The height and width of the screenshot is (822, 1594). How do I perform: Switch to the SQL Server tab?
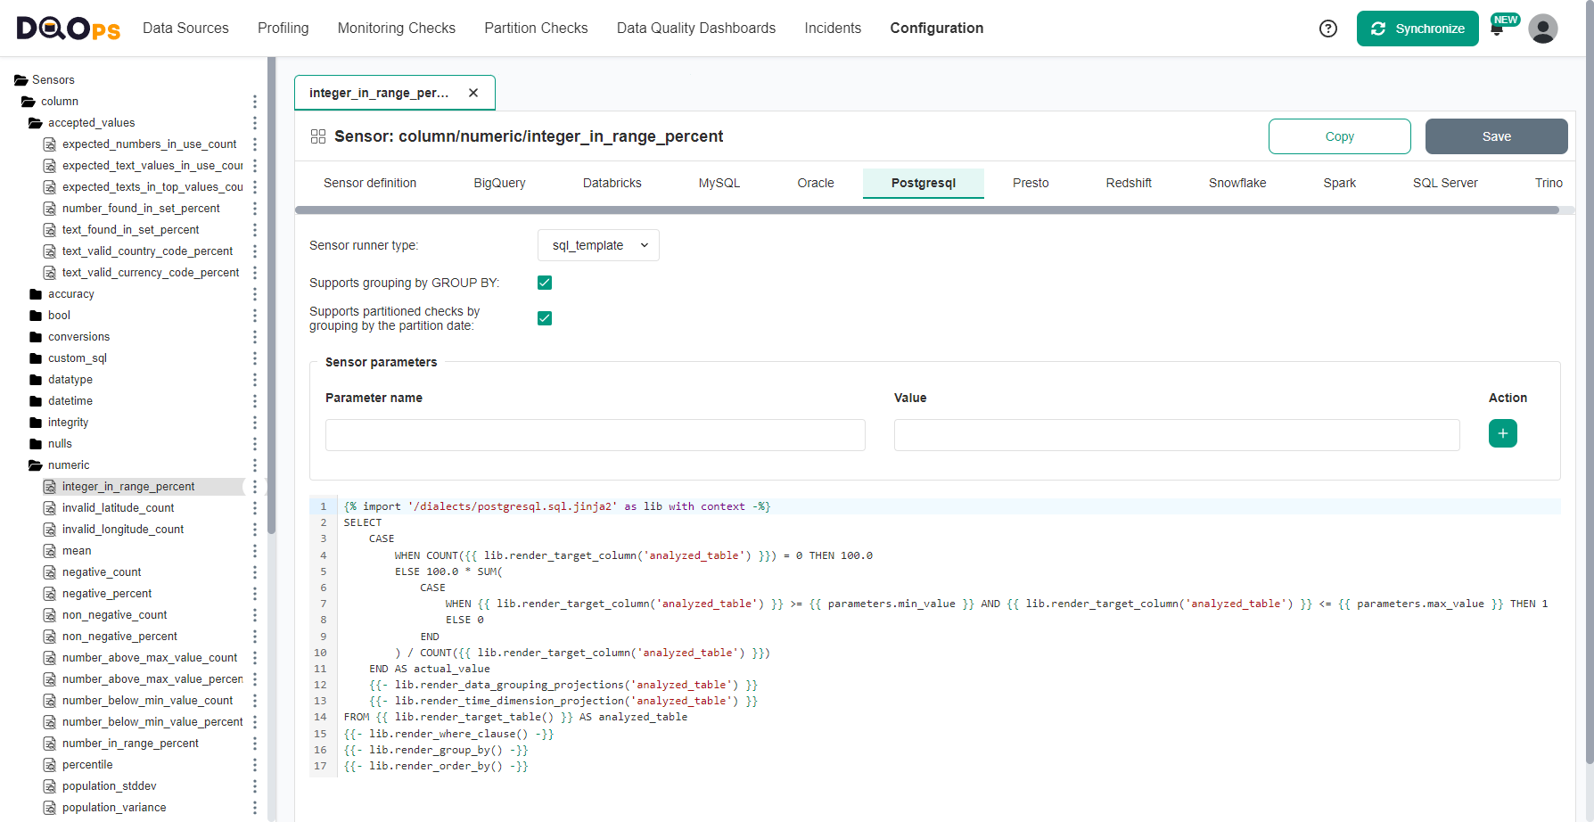tap(1445, 183)
